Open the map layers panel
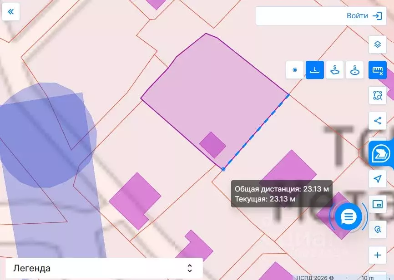Image resolution: width=394 pixels, height=280 pixels. tap(377, 44)
